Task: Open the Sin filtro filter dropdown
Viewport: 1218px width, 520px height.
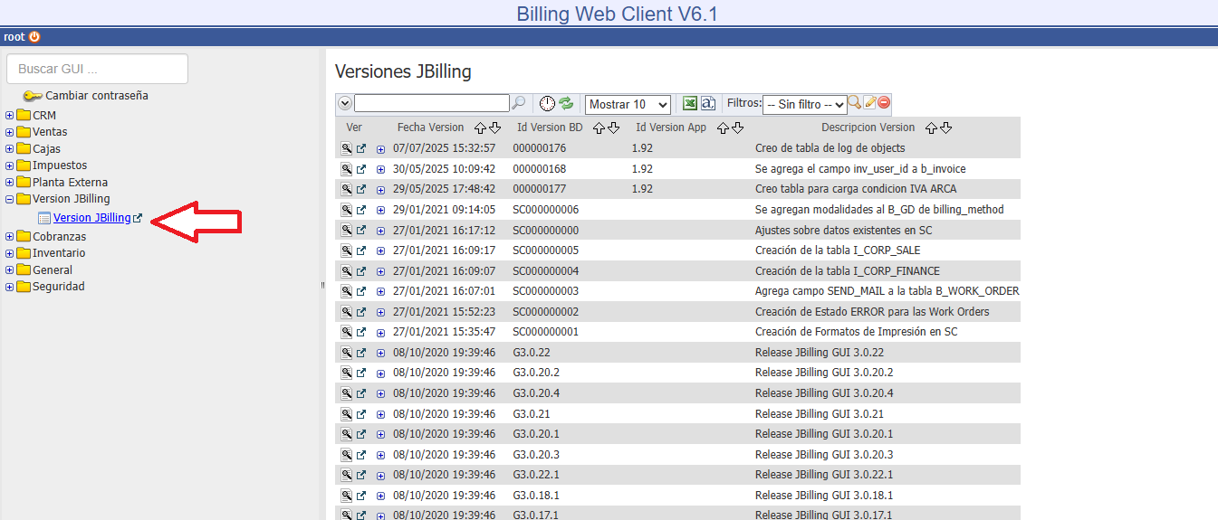Action: click(804, 105)
